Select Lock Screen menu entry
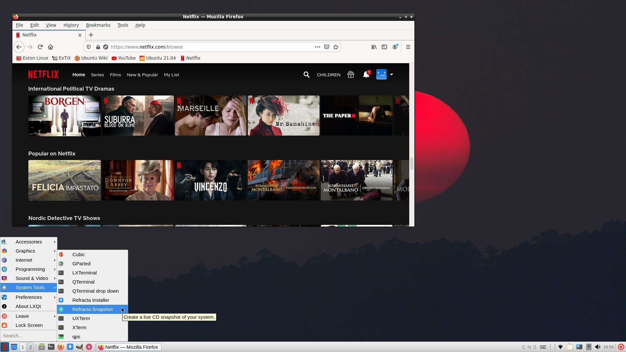 click(x=29, y=325)
